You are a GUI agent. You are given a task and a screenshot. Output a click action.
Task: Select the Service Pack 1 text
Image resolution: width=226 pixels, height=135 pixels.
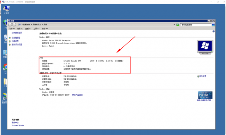[x=48, y=46]
